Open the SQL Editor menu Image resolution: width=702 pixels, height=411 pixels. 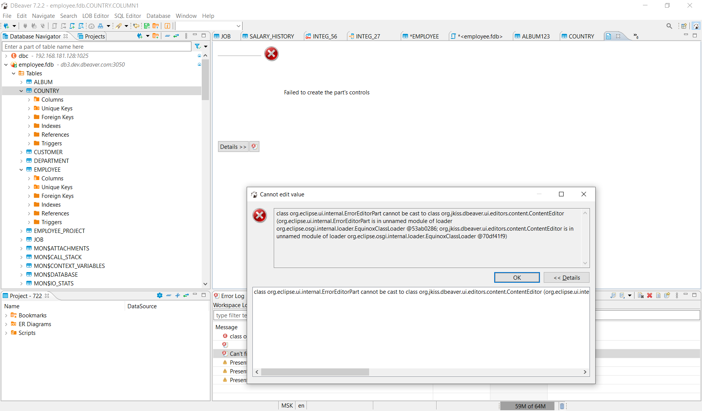point(127,16)
